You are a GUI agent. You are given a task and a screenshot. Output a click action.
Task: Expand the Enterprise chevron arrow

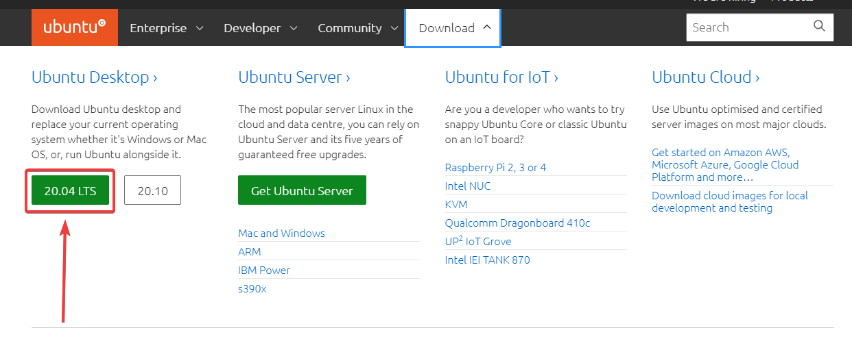tap(200, 28)
